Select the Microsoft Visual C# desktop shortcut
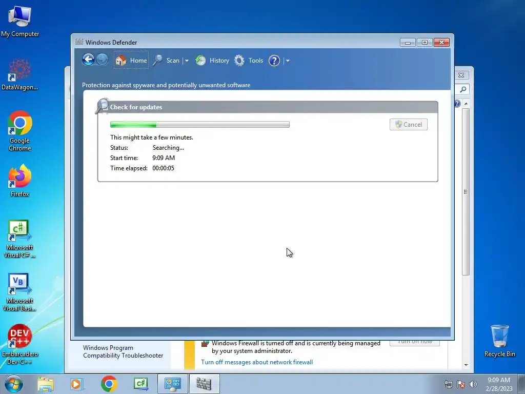525x394 pixels. click(x=20, y=239)
